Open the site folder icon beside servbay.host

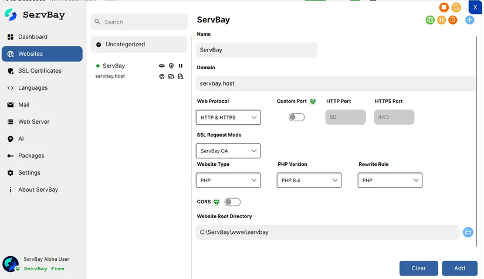click(171, 76)
